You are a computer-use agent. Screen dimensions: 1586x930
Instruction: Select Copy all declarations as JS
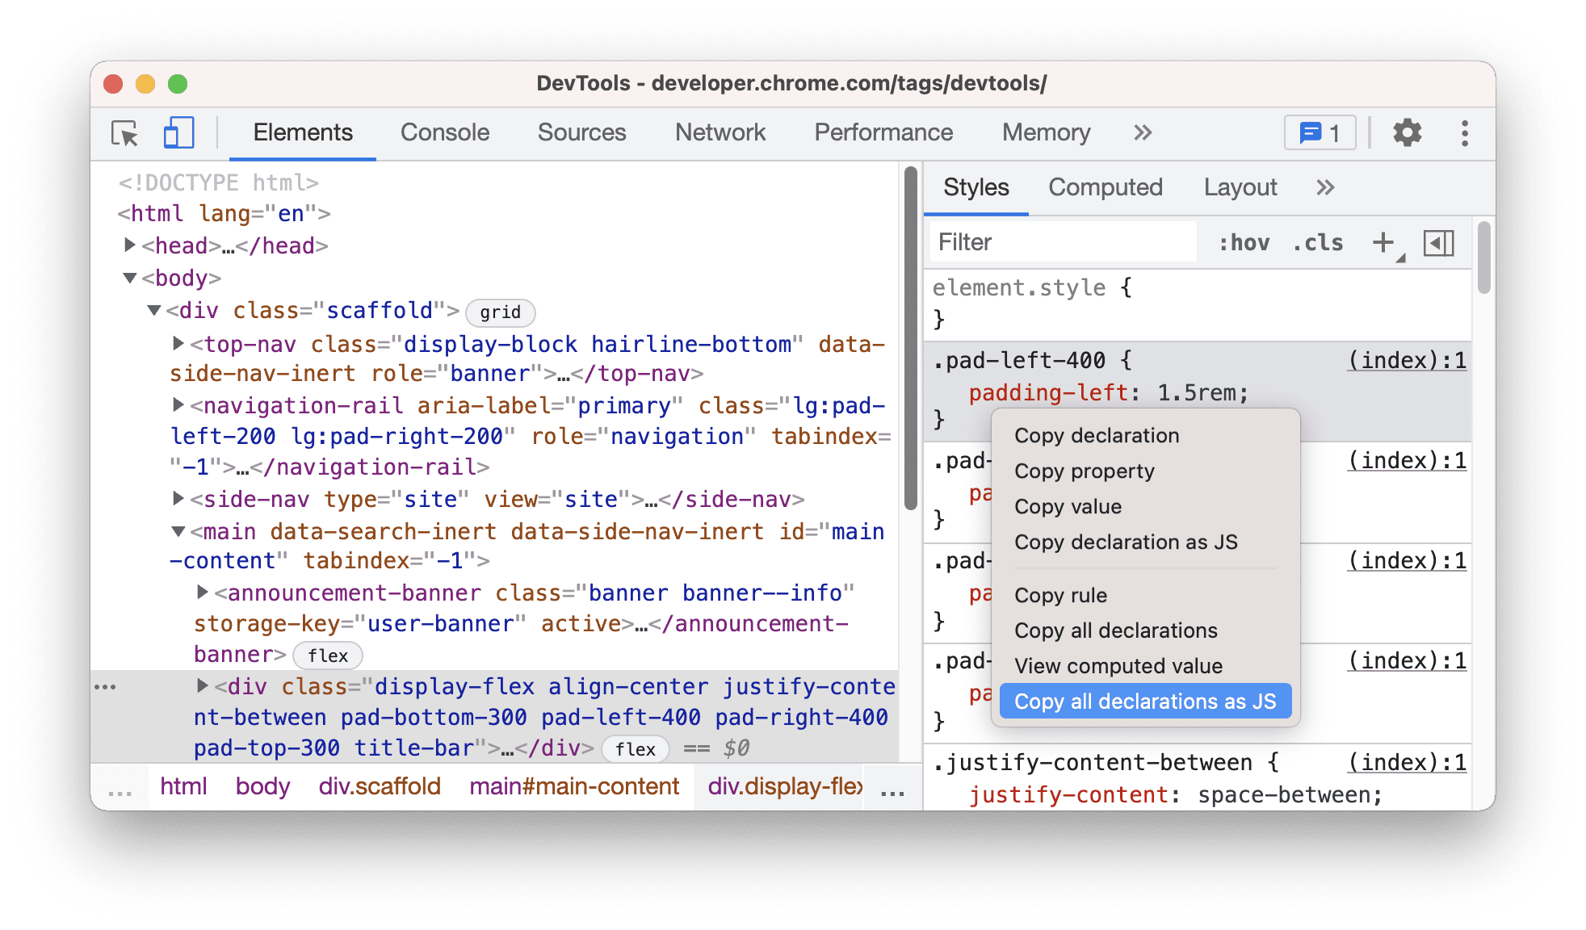click(1148, 701)
